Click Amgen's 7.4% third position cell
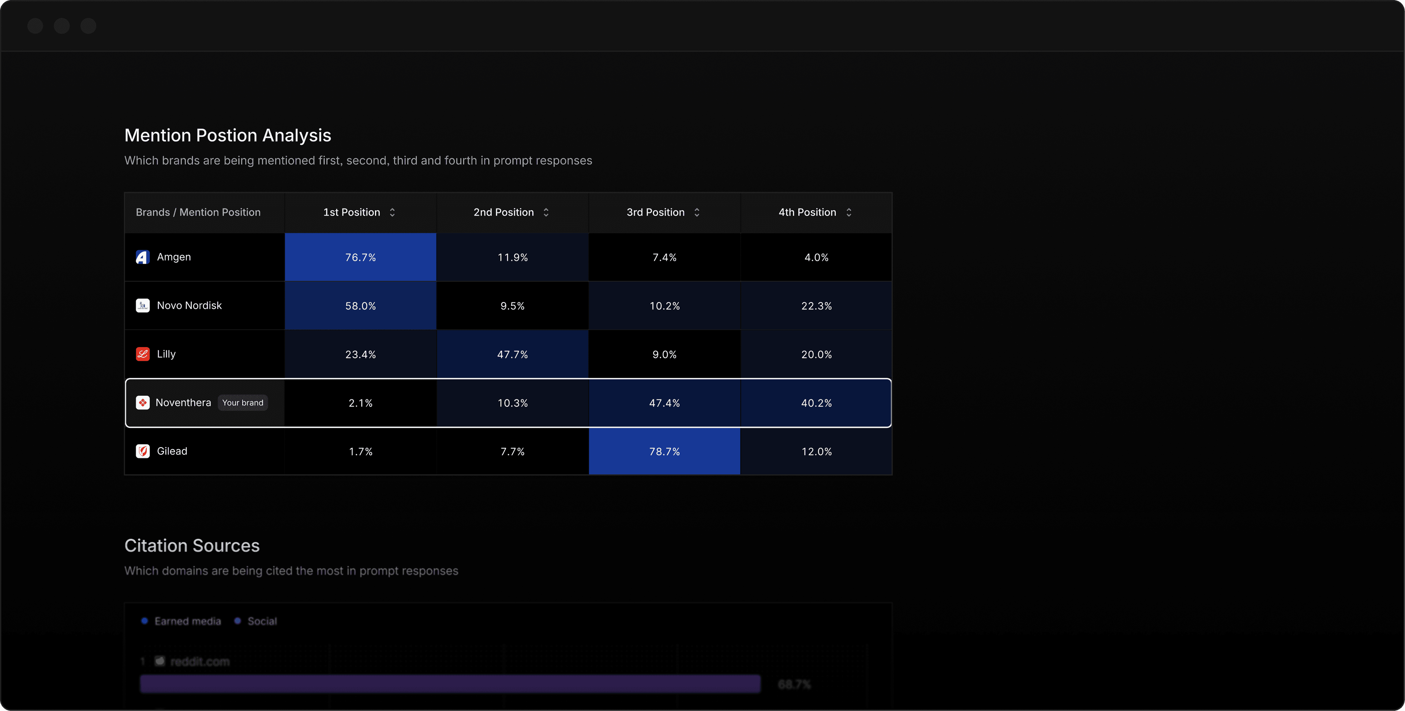Image resolution: width=1405 pixels, height=711 pixels. (664, 257)
